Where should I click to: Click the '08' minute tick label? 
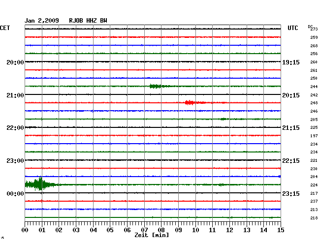161,230
